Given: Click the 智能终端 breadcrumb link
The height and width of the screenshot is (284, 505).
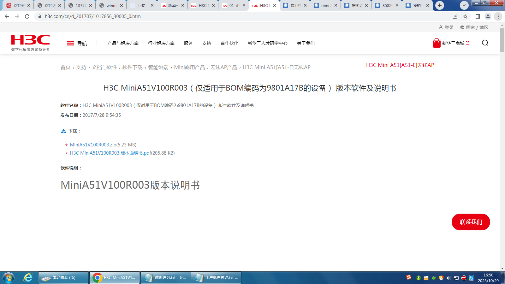Looking at the screenshot, I should [158, 67].
